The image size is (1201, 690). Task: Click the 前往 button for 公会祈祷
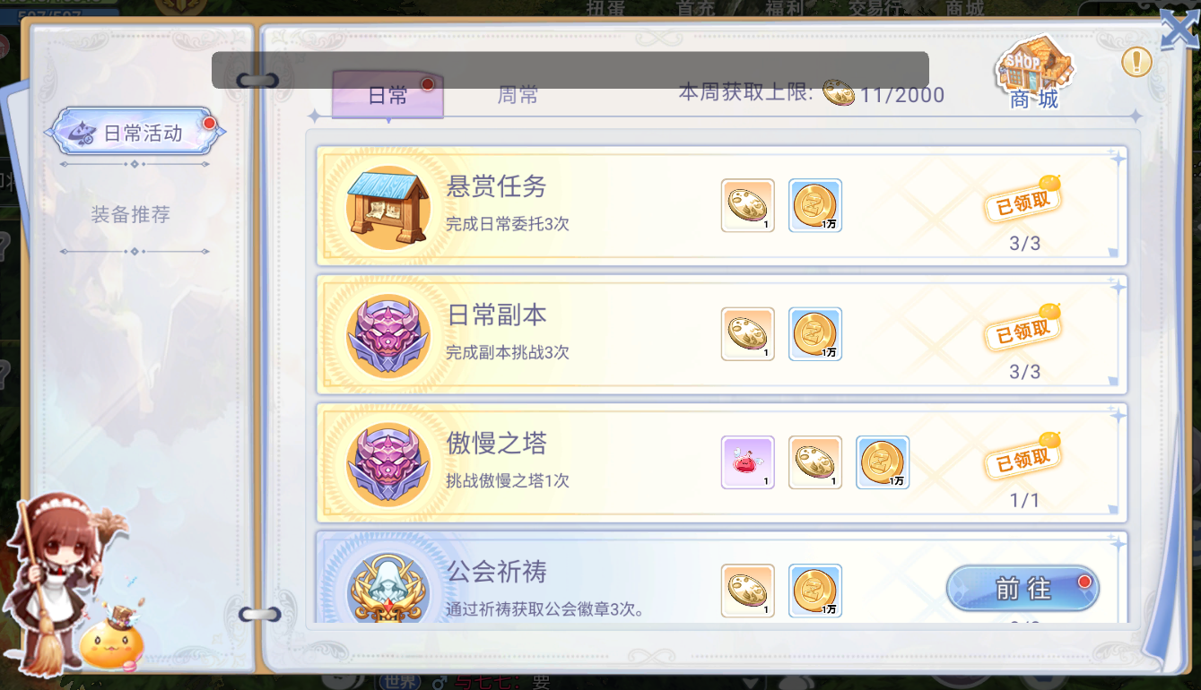1023,588
